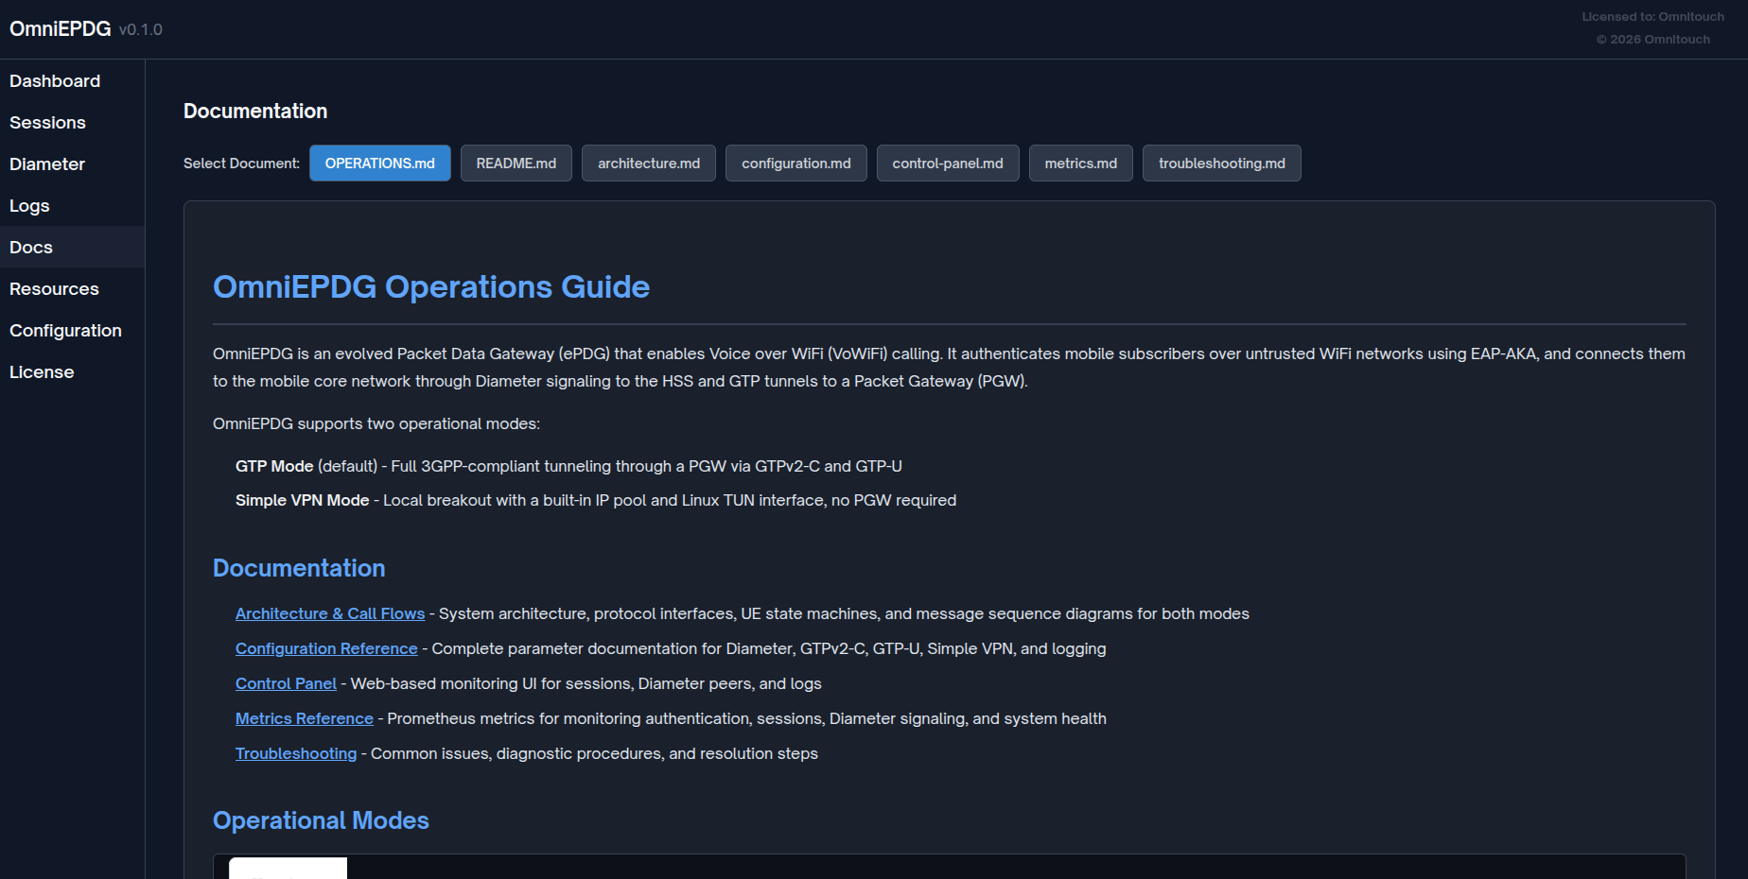Open the Control Panel documentation link
Viewport: 1748px width, 879px height.
286,684
